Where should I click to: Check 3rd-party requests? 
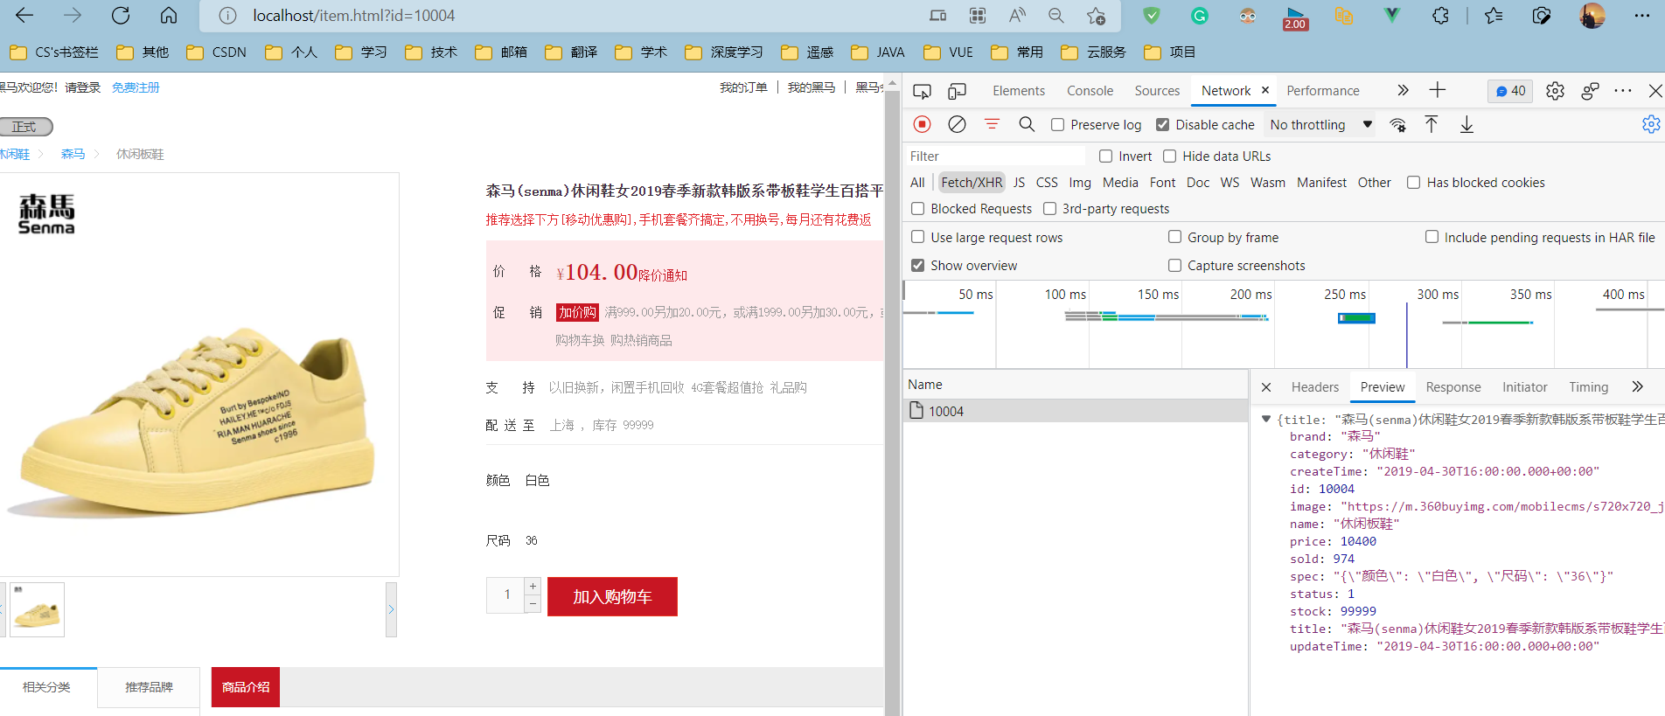click(x=1049, y=209)
